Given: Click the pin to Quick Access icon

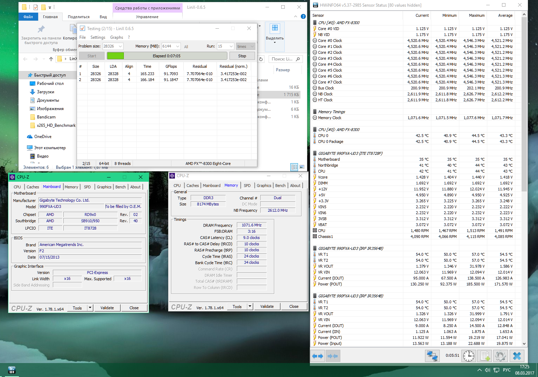Looking at the screenshot, I should coord(41,29).
